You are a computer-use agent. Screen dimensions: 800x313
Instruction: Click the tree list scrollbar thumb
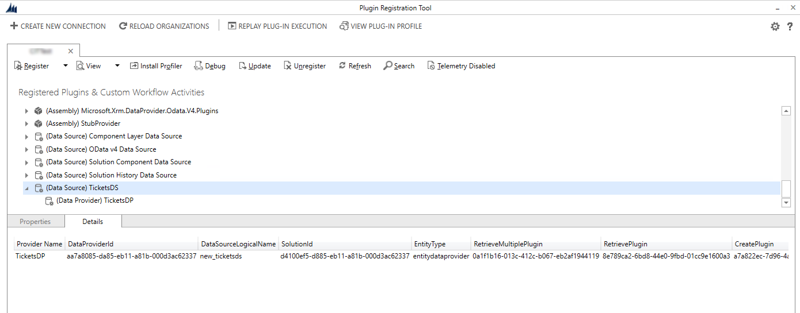click(786, 188)
